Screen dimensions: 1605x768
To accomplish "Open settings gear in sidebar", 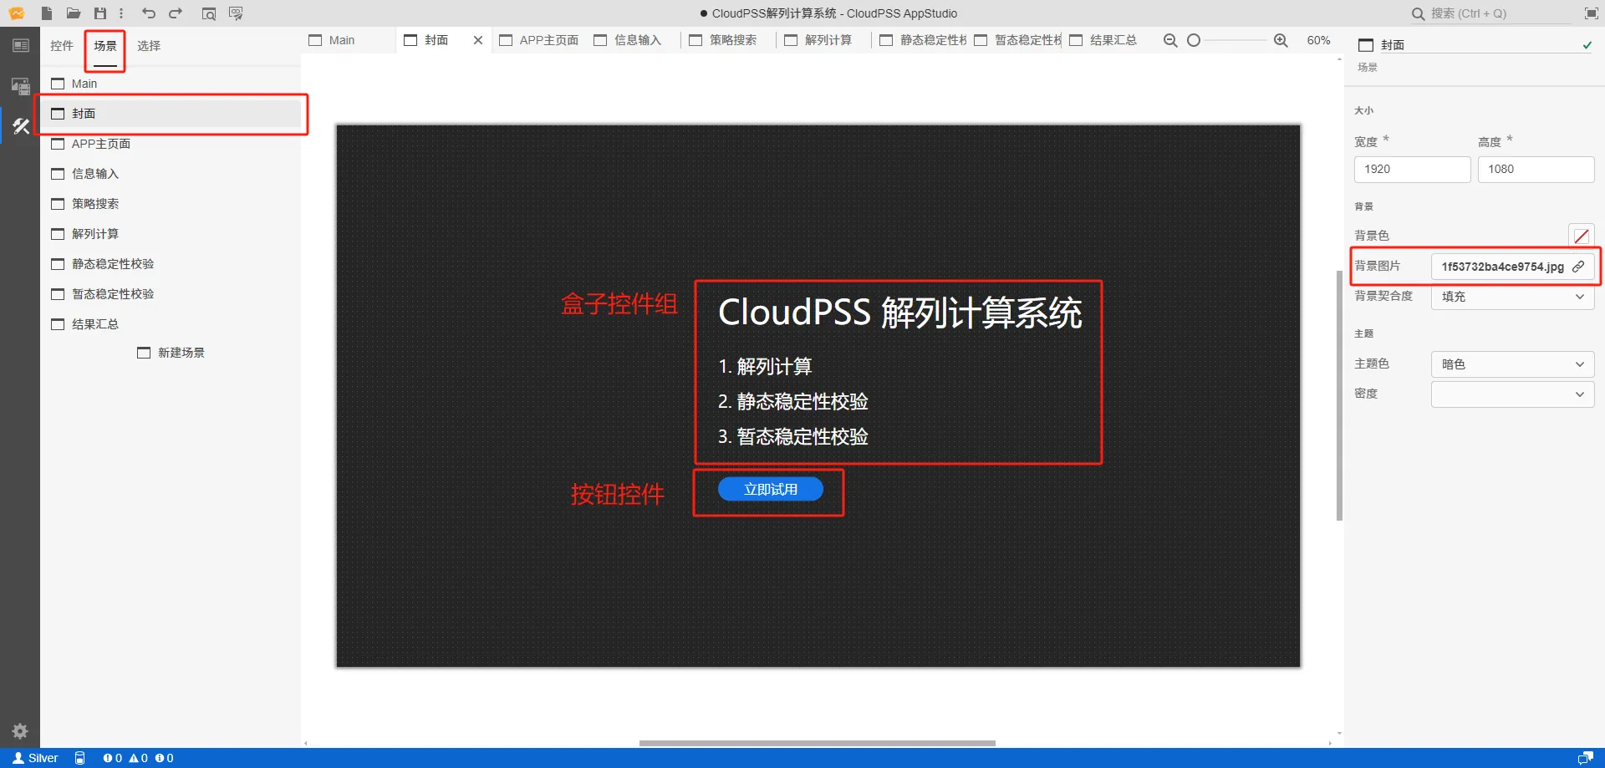I will pyautogui.click(x=20, y=731).
